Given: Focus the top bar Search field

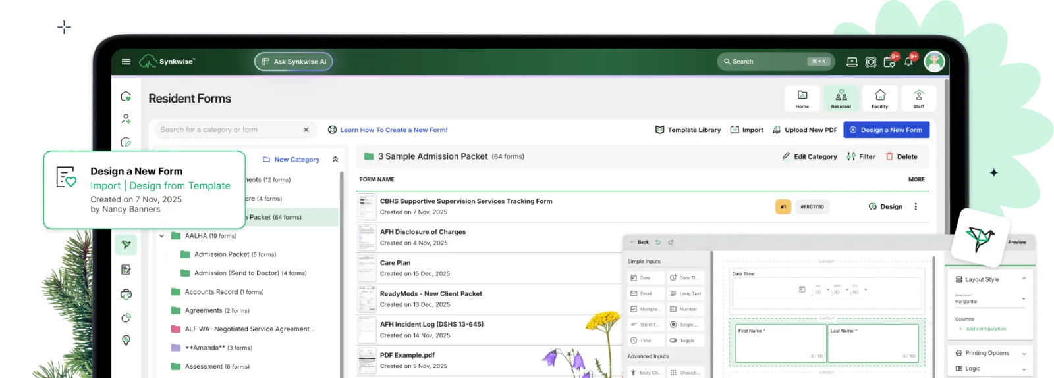Looking at the screenshot, I should pos(776,62).
